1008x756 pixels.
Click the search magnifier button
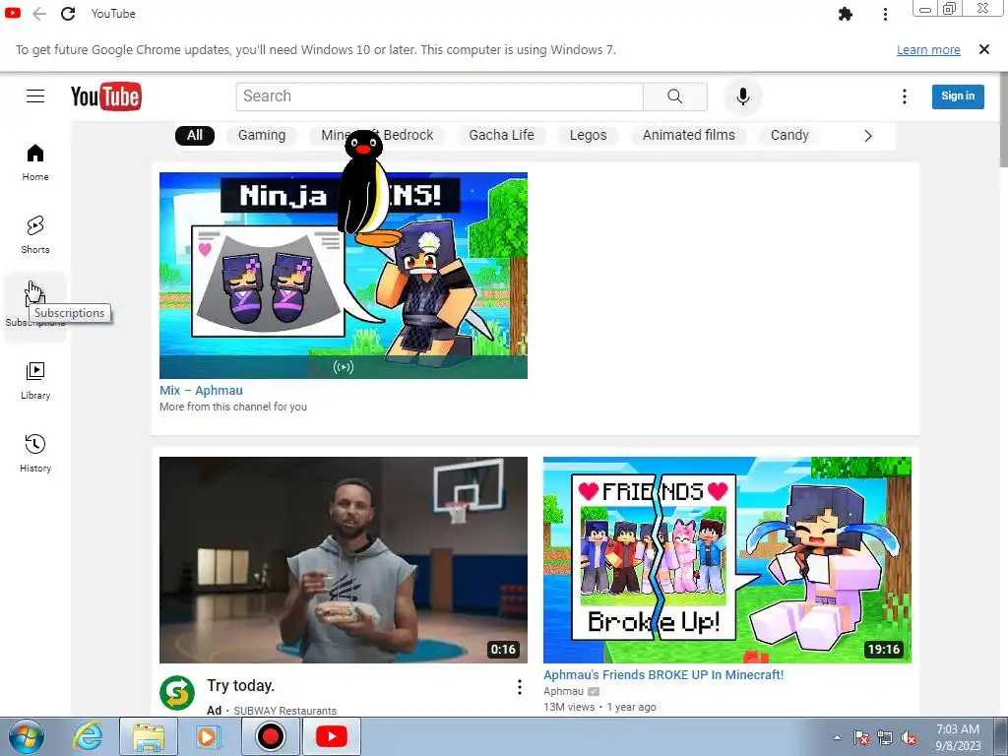tap(675, 96)
